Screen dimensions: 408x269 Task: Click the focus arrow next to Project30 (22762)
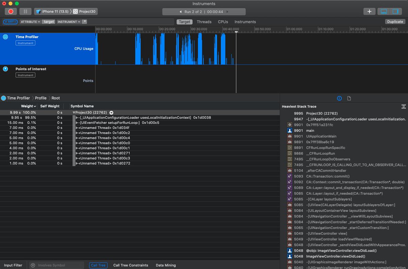tap(111, 113)
